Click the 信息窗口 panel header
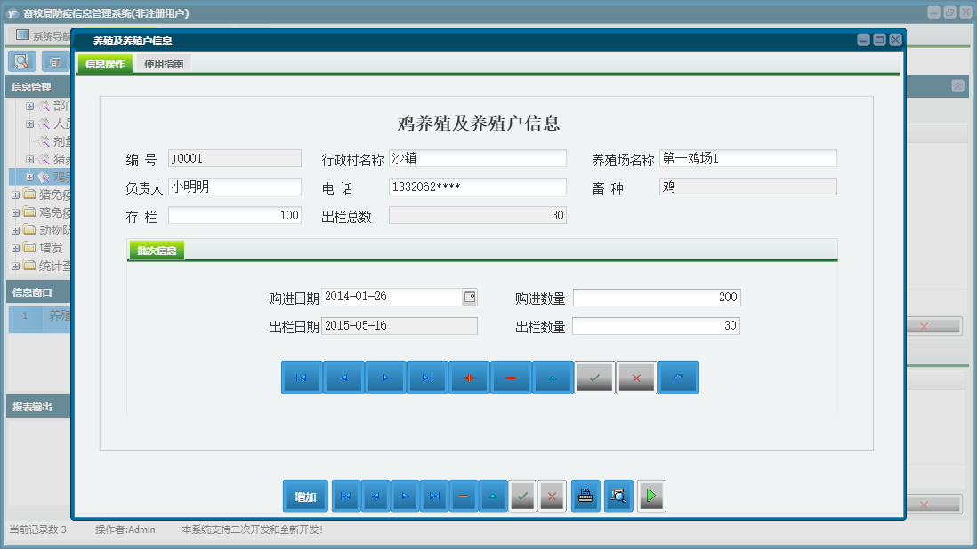Viewport: 977px width, 549px height. (38, 292)
